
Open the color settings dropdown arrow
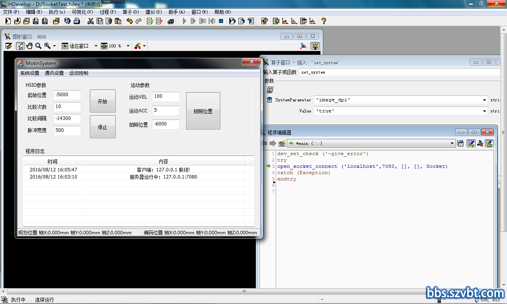144,46
